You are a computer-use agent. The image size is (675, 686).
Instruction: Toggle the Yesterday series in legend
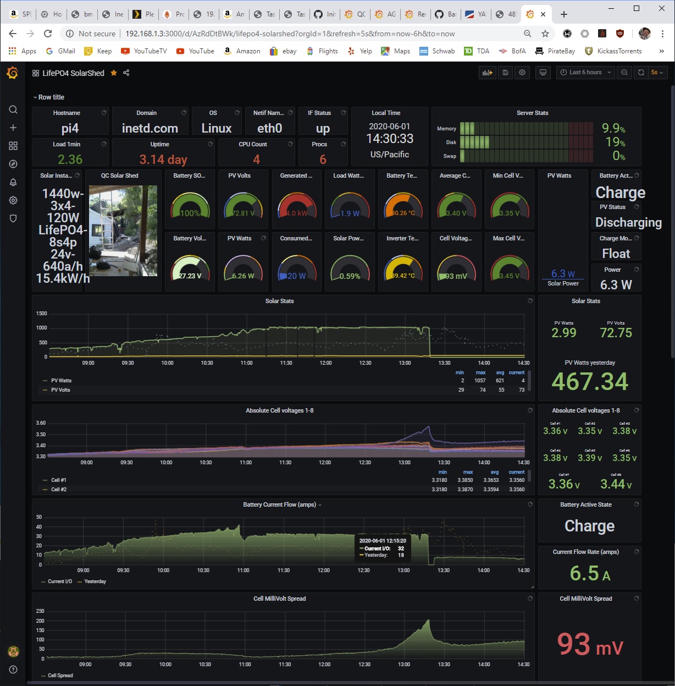tap(95, 581)
